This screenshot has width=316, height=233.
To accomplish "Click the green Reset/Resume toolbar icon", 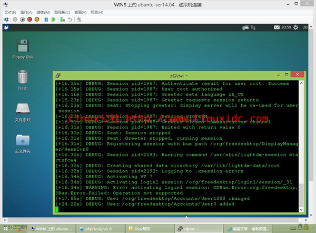I will coord(53,20).
